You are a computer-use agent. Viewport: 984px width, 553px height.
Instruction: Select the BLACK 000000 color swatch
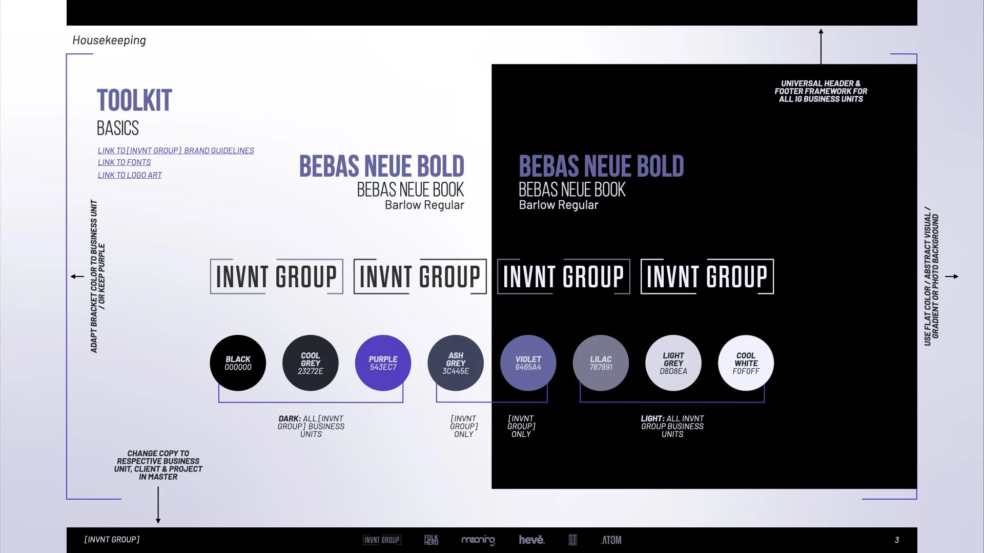point(238,363)
